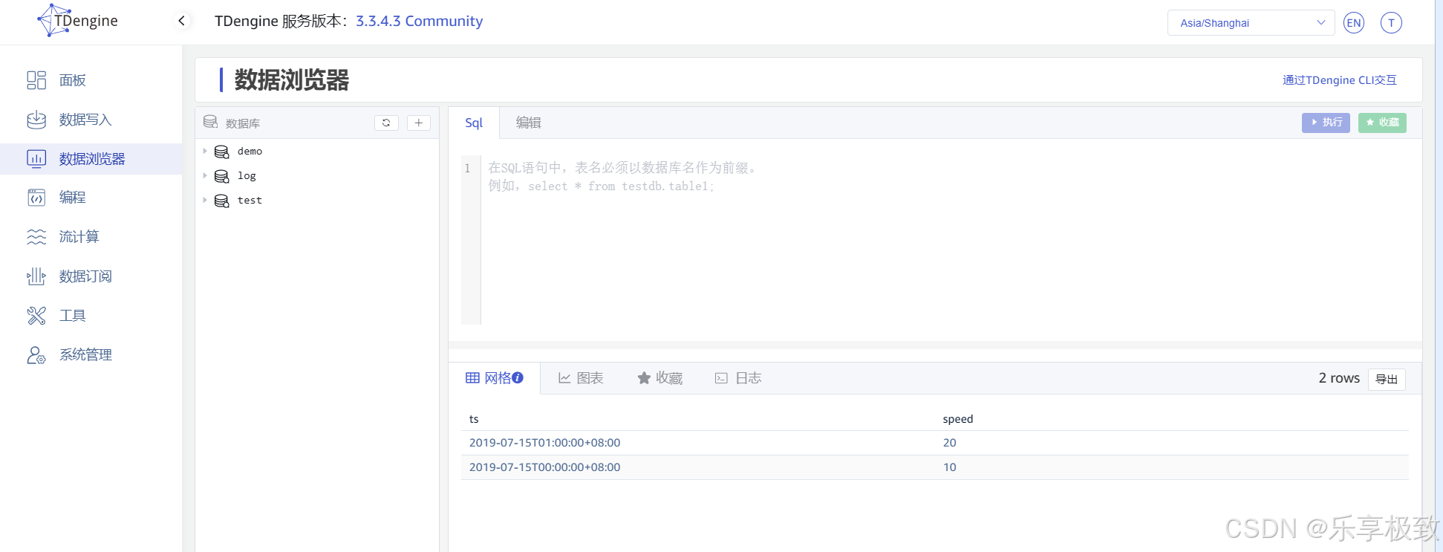
Task: Click the 数据浏览器 chart icon in sidebar
Action: 36,159
